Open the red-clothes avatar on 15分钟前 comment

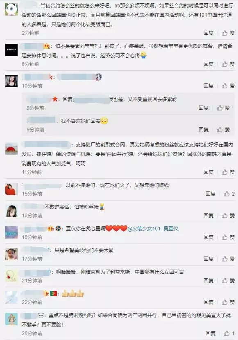coord(11,189)
